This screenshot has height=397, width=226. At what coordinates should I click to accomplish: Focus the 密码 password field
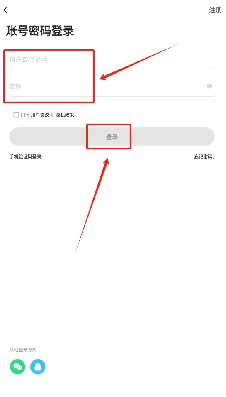(x=112, y=87)
